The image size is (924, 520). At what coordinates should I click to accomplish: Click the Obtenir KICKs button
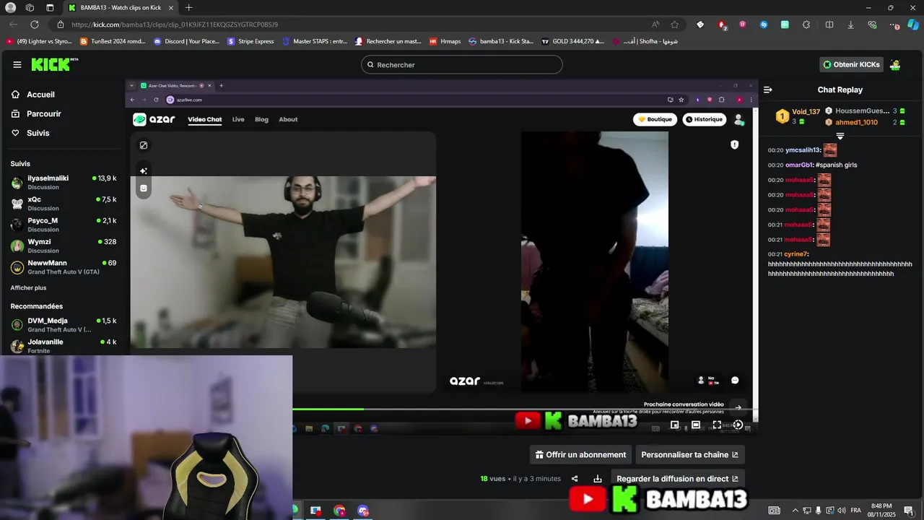coord(852,65)
